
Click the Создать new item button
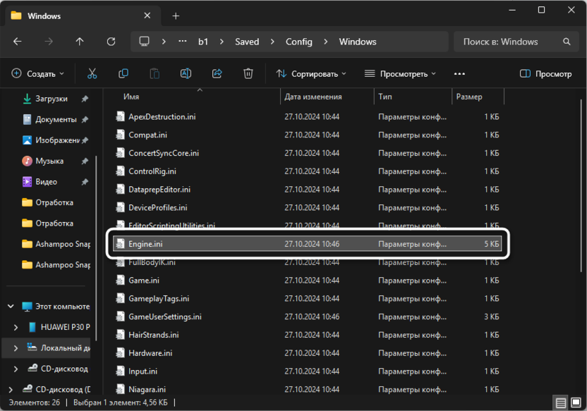pyautogui.click(x=38, y=73)
